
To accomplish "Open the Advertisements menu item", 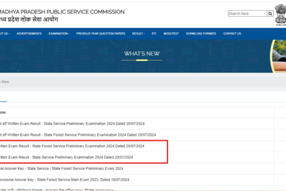I will [x=29, y=33].
